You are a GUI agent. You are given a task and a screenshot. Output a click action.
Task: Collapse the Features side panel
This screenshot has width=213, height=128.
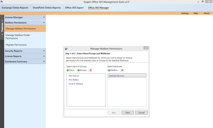(x=2, y=27)
